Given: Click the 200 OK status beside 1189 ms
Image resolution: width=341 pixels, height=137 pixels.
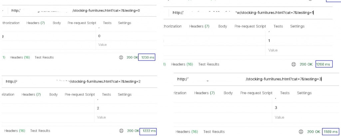Looking at the screenshot, I should click(314, 132).
